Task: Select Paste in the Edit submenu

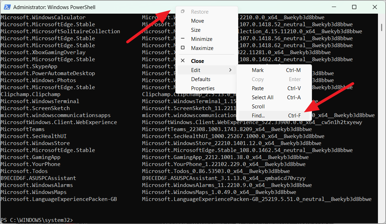Action: [274, 88]
